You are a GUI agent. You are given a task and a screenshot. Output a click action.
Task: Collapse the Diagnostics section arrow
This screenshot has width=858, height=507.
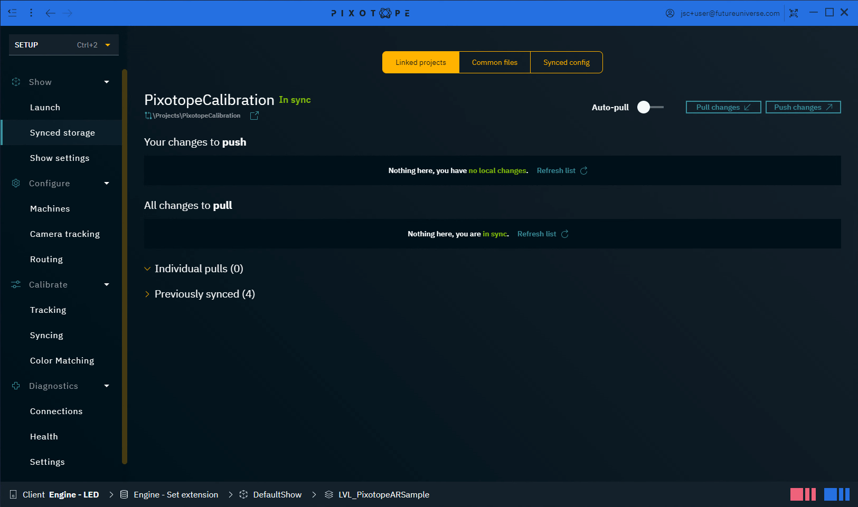pyautogui.click(x=107, y=386)
